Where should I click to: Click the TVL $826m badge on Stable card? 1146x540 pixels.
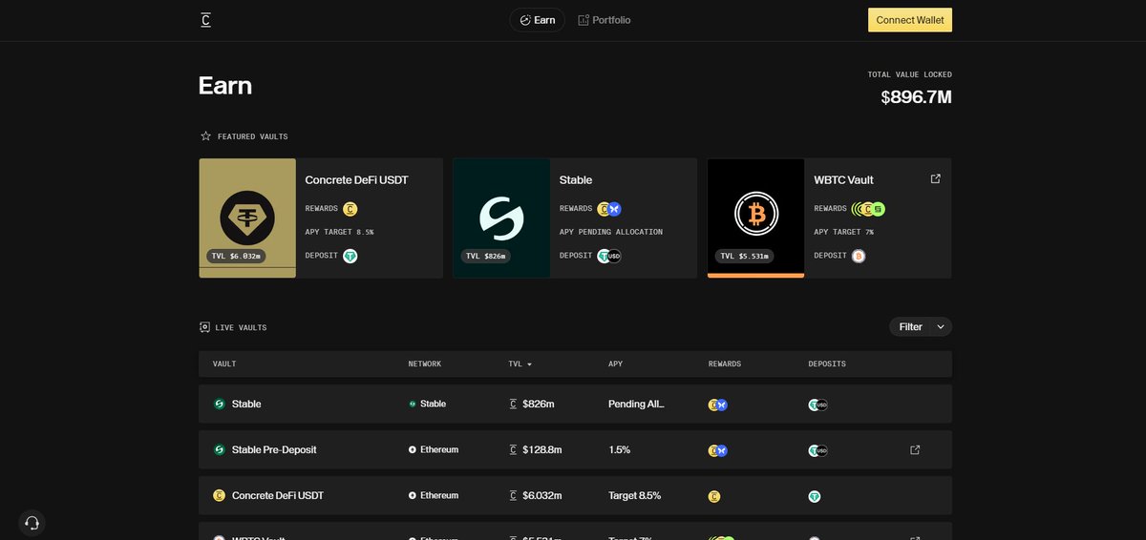pos(486,256)
